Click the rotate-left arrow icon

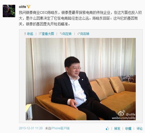pos(61,34)
